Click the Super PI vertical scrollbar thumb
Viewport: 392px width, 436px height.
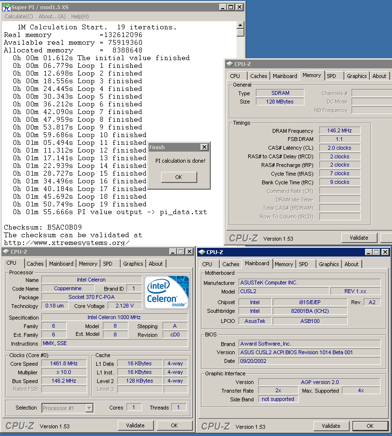[x=240, y=33]
